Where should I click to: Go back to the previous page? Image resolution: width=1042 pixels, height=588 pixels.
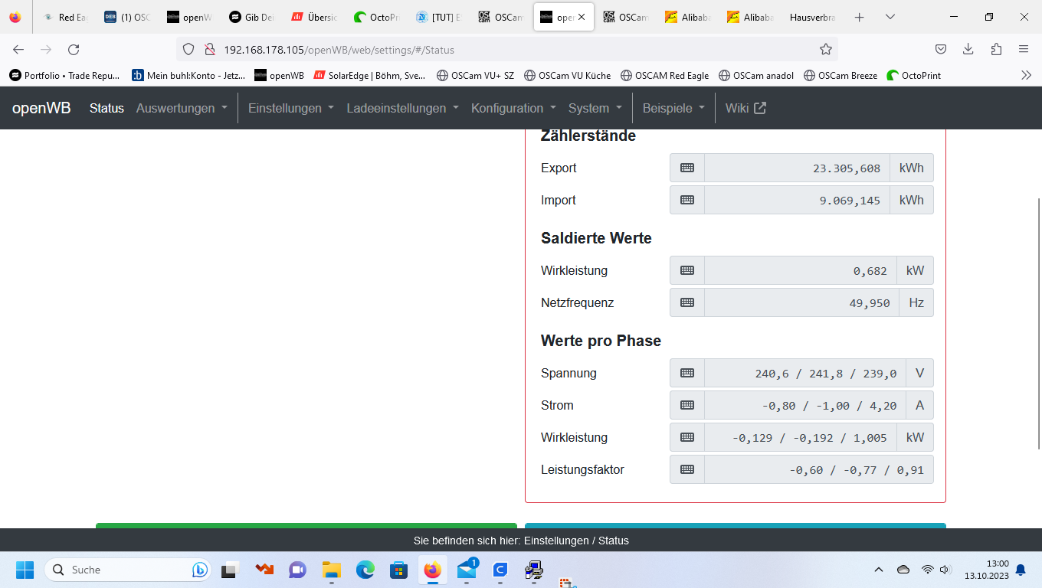coord(18,50)
